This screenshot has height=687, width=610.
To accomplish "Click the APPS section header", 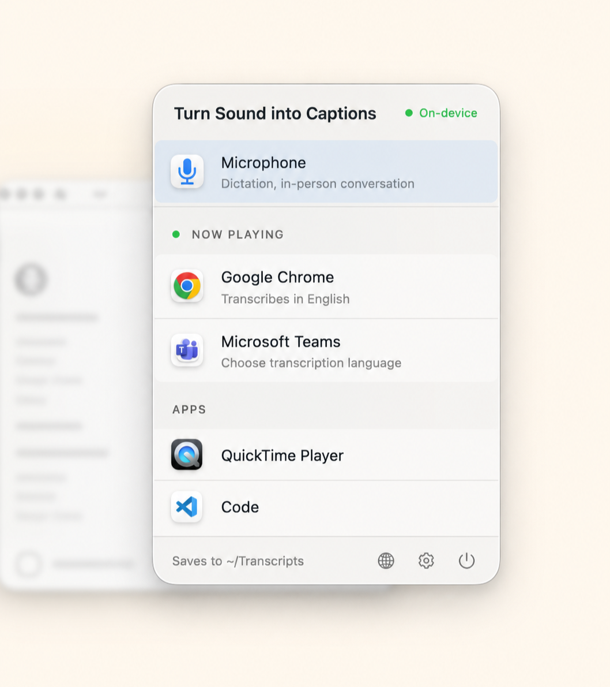I will 189,410.
